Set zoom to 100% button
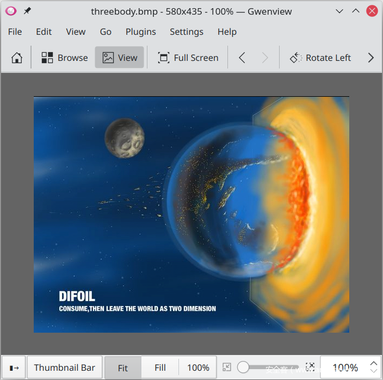Viewport: 383px width, 380px height. [x=198, y=368]
